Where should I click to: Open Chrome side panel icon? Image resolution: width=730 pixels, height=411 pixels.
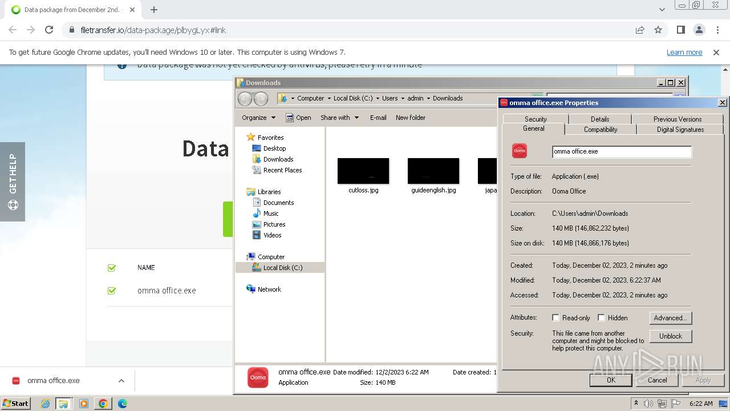[x=681, y=30]
